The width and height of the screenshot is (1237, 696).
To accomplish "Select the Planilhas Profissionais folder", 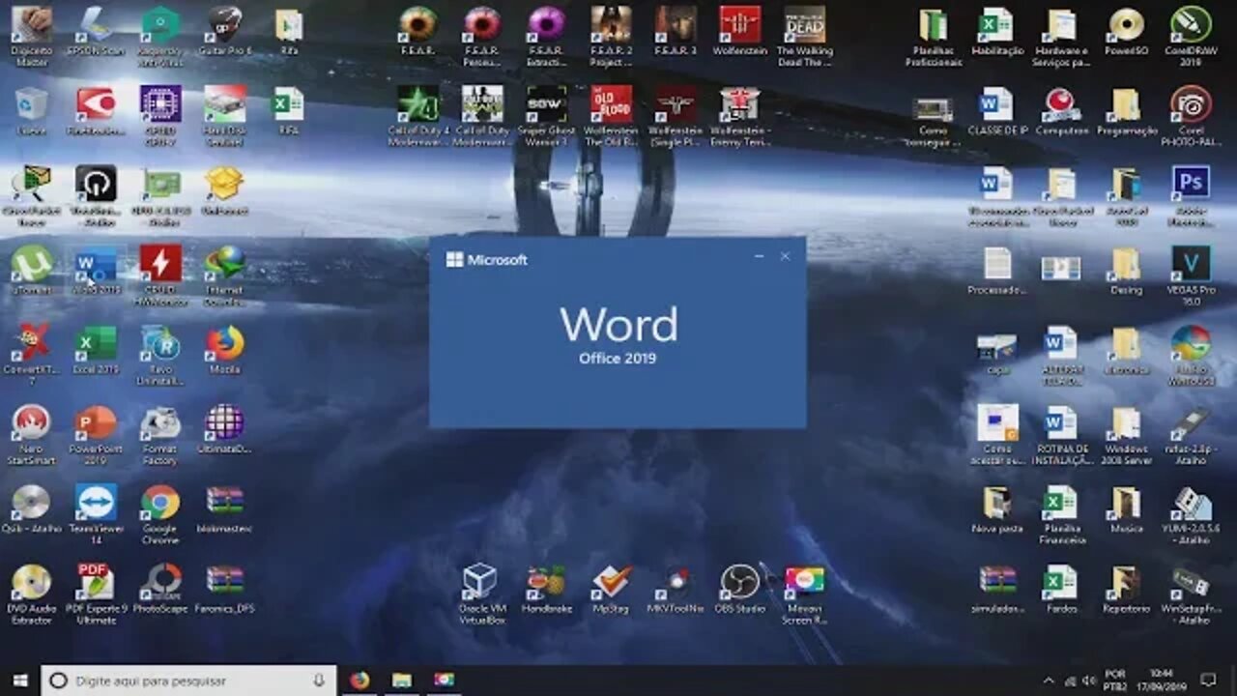I will pyautogui.click(x=933, y=37).
